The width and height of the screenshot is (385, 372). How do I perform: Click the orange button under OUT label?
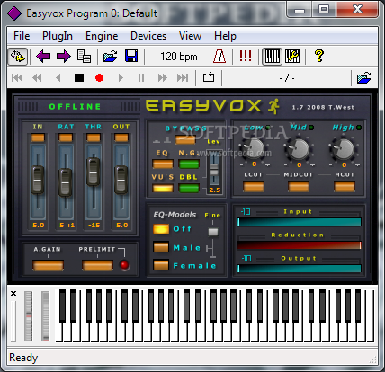(x=121, y=137)
